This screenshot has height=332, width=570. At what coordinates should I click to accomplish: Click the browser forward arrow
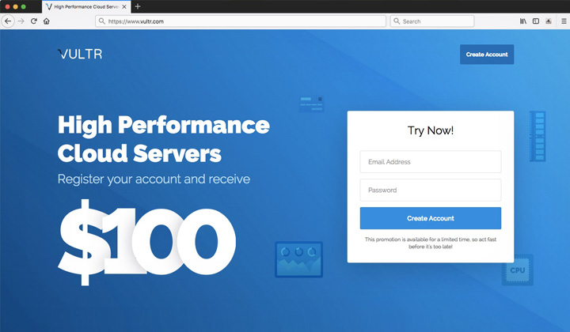click(21, 21)
